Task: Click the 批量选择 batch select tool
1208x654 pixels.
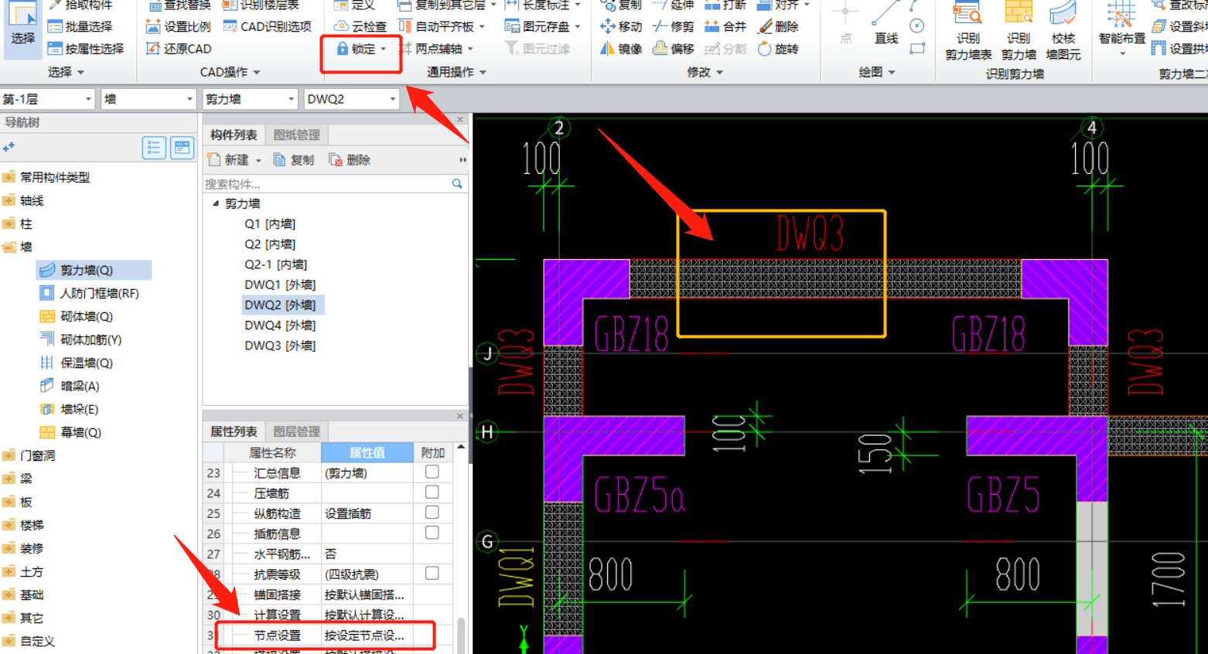Action: (80, 26)
